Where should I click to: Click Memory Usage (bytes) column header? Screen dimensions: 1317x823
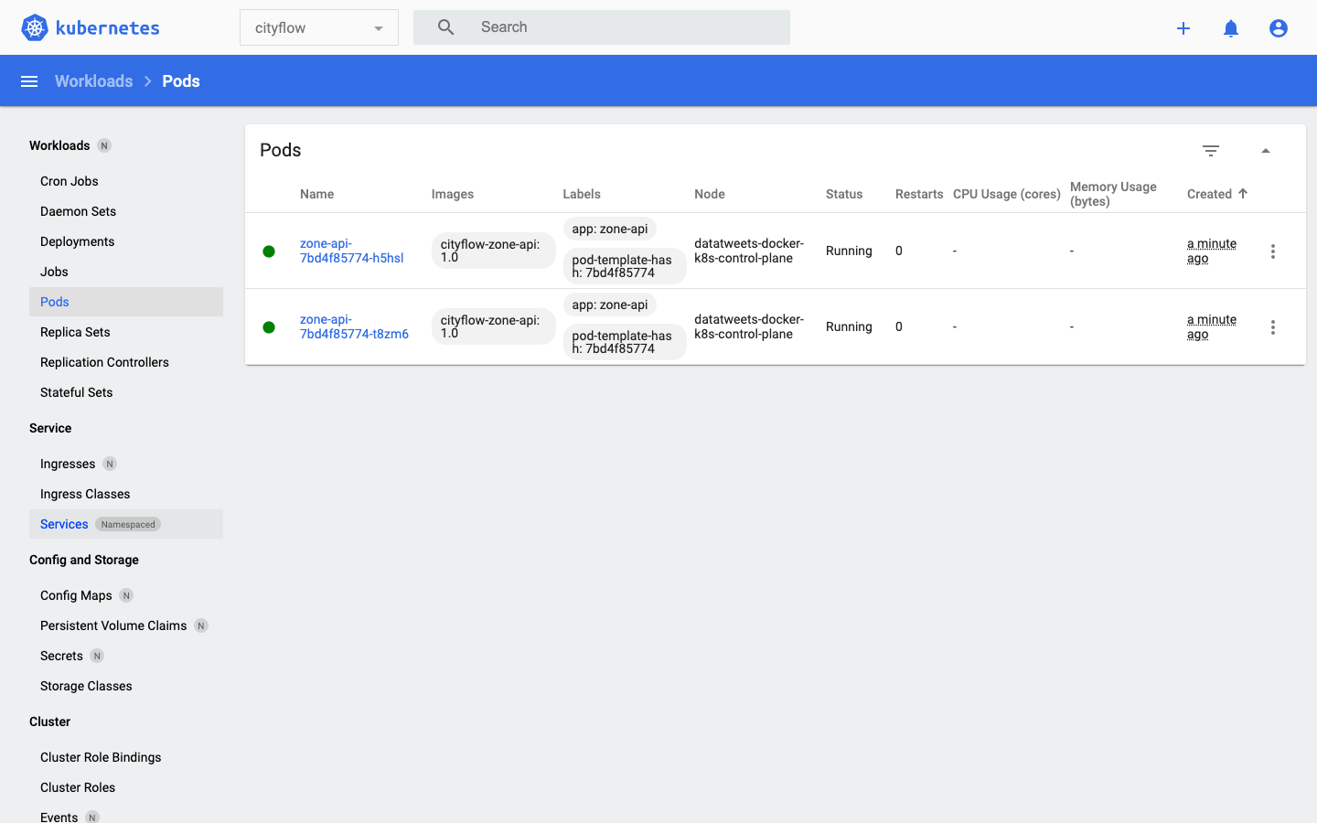pos(1113,194)
